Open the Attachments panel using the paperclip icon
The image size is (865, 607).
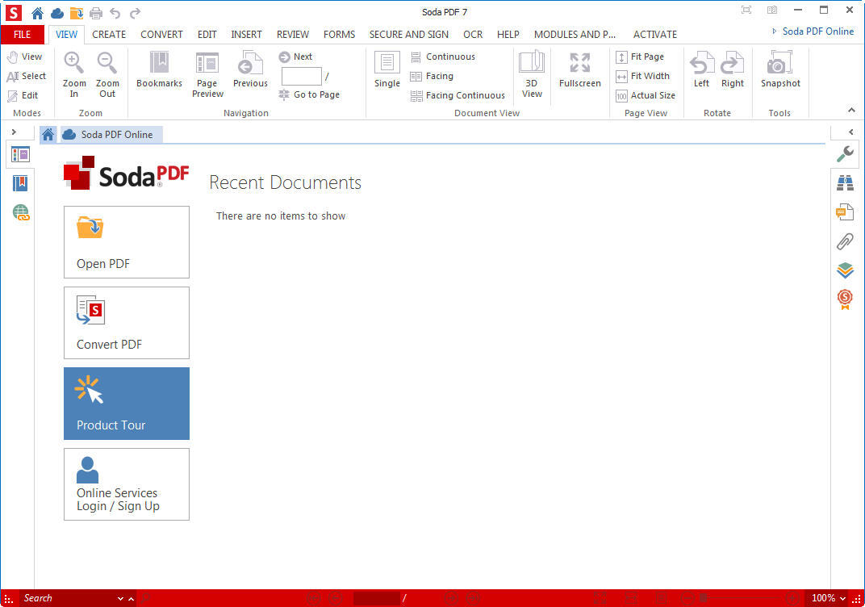tap(845, 241)
